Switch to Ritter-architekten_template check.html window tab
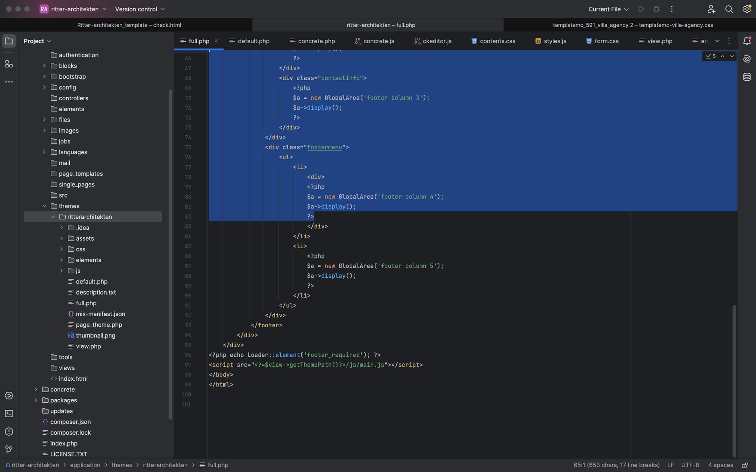 pos(129,25)
